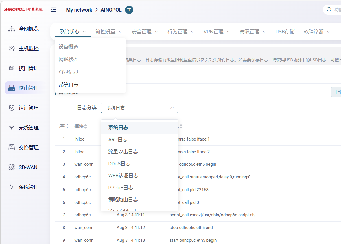Viewport: 341px width, 244px height.
Task: Select the SD-WAN sidebar icon
Action: pos(12,167)
